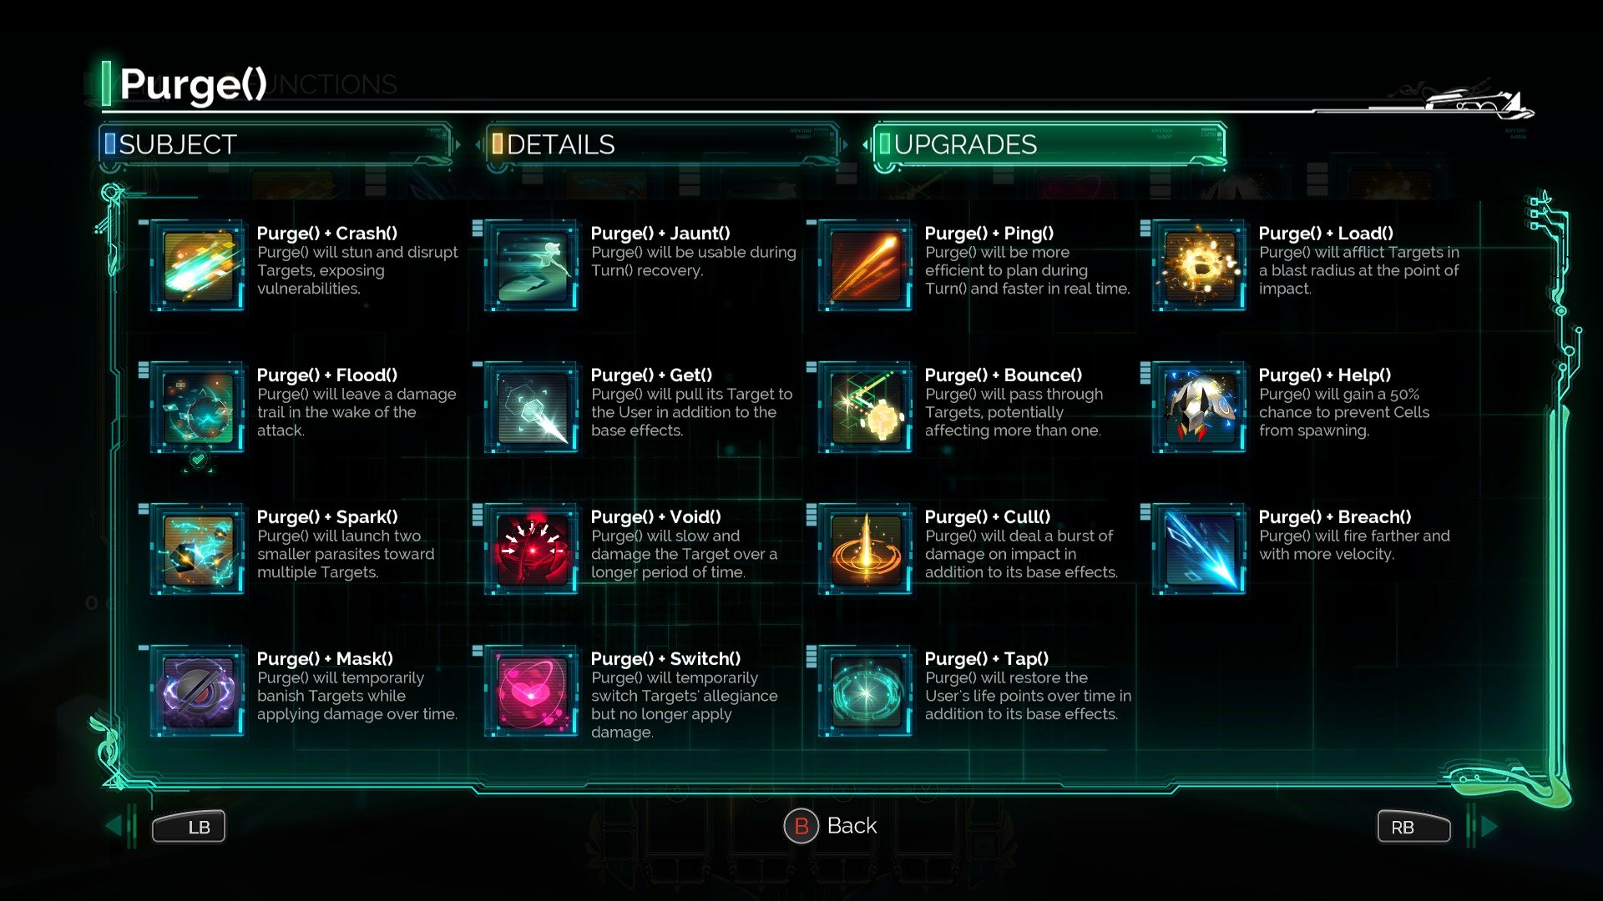Image resolution: width=1603 pixels, height=901 pixels.
Task: Select the Purge() + Get() upgrade icon
Action: pyautogui.click(x=532, y=408)
